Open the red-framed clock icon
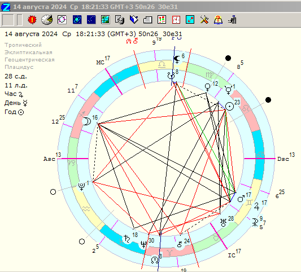The width and height of the screenshot is (301, 272). click(176, 20)
